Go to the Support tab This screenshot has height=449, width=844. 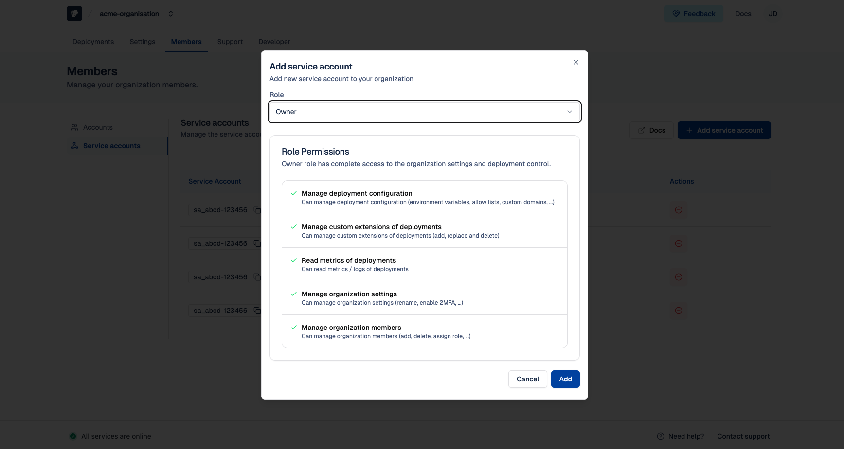point(230,42)
